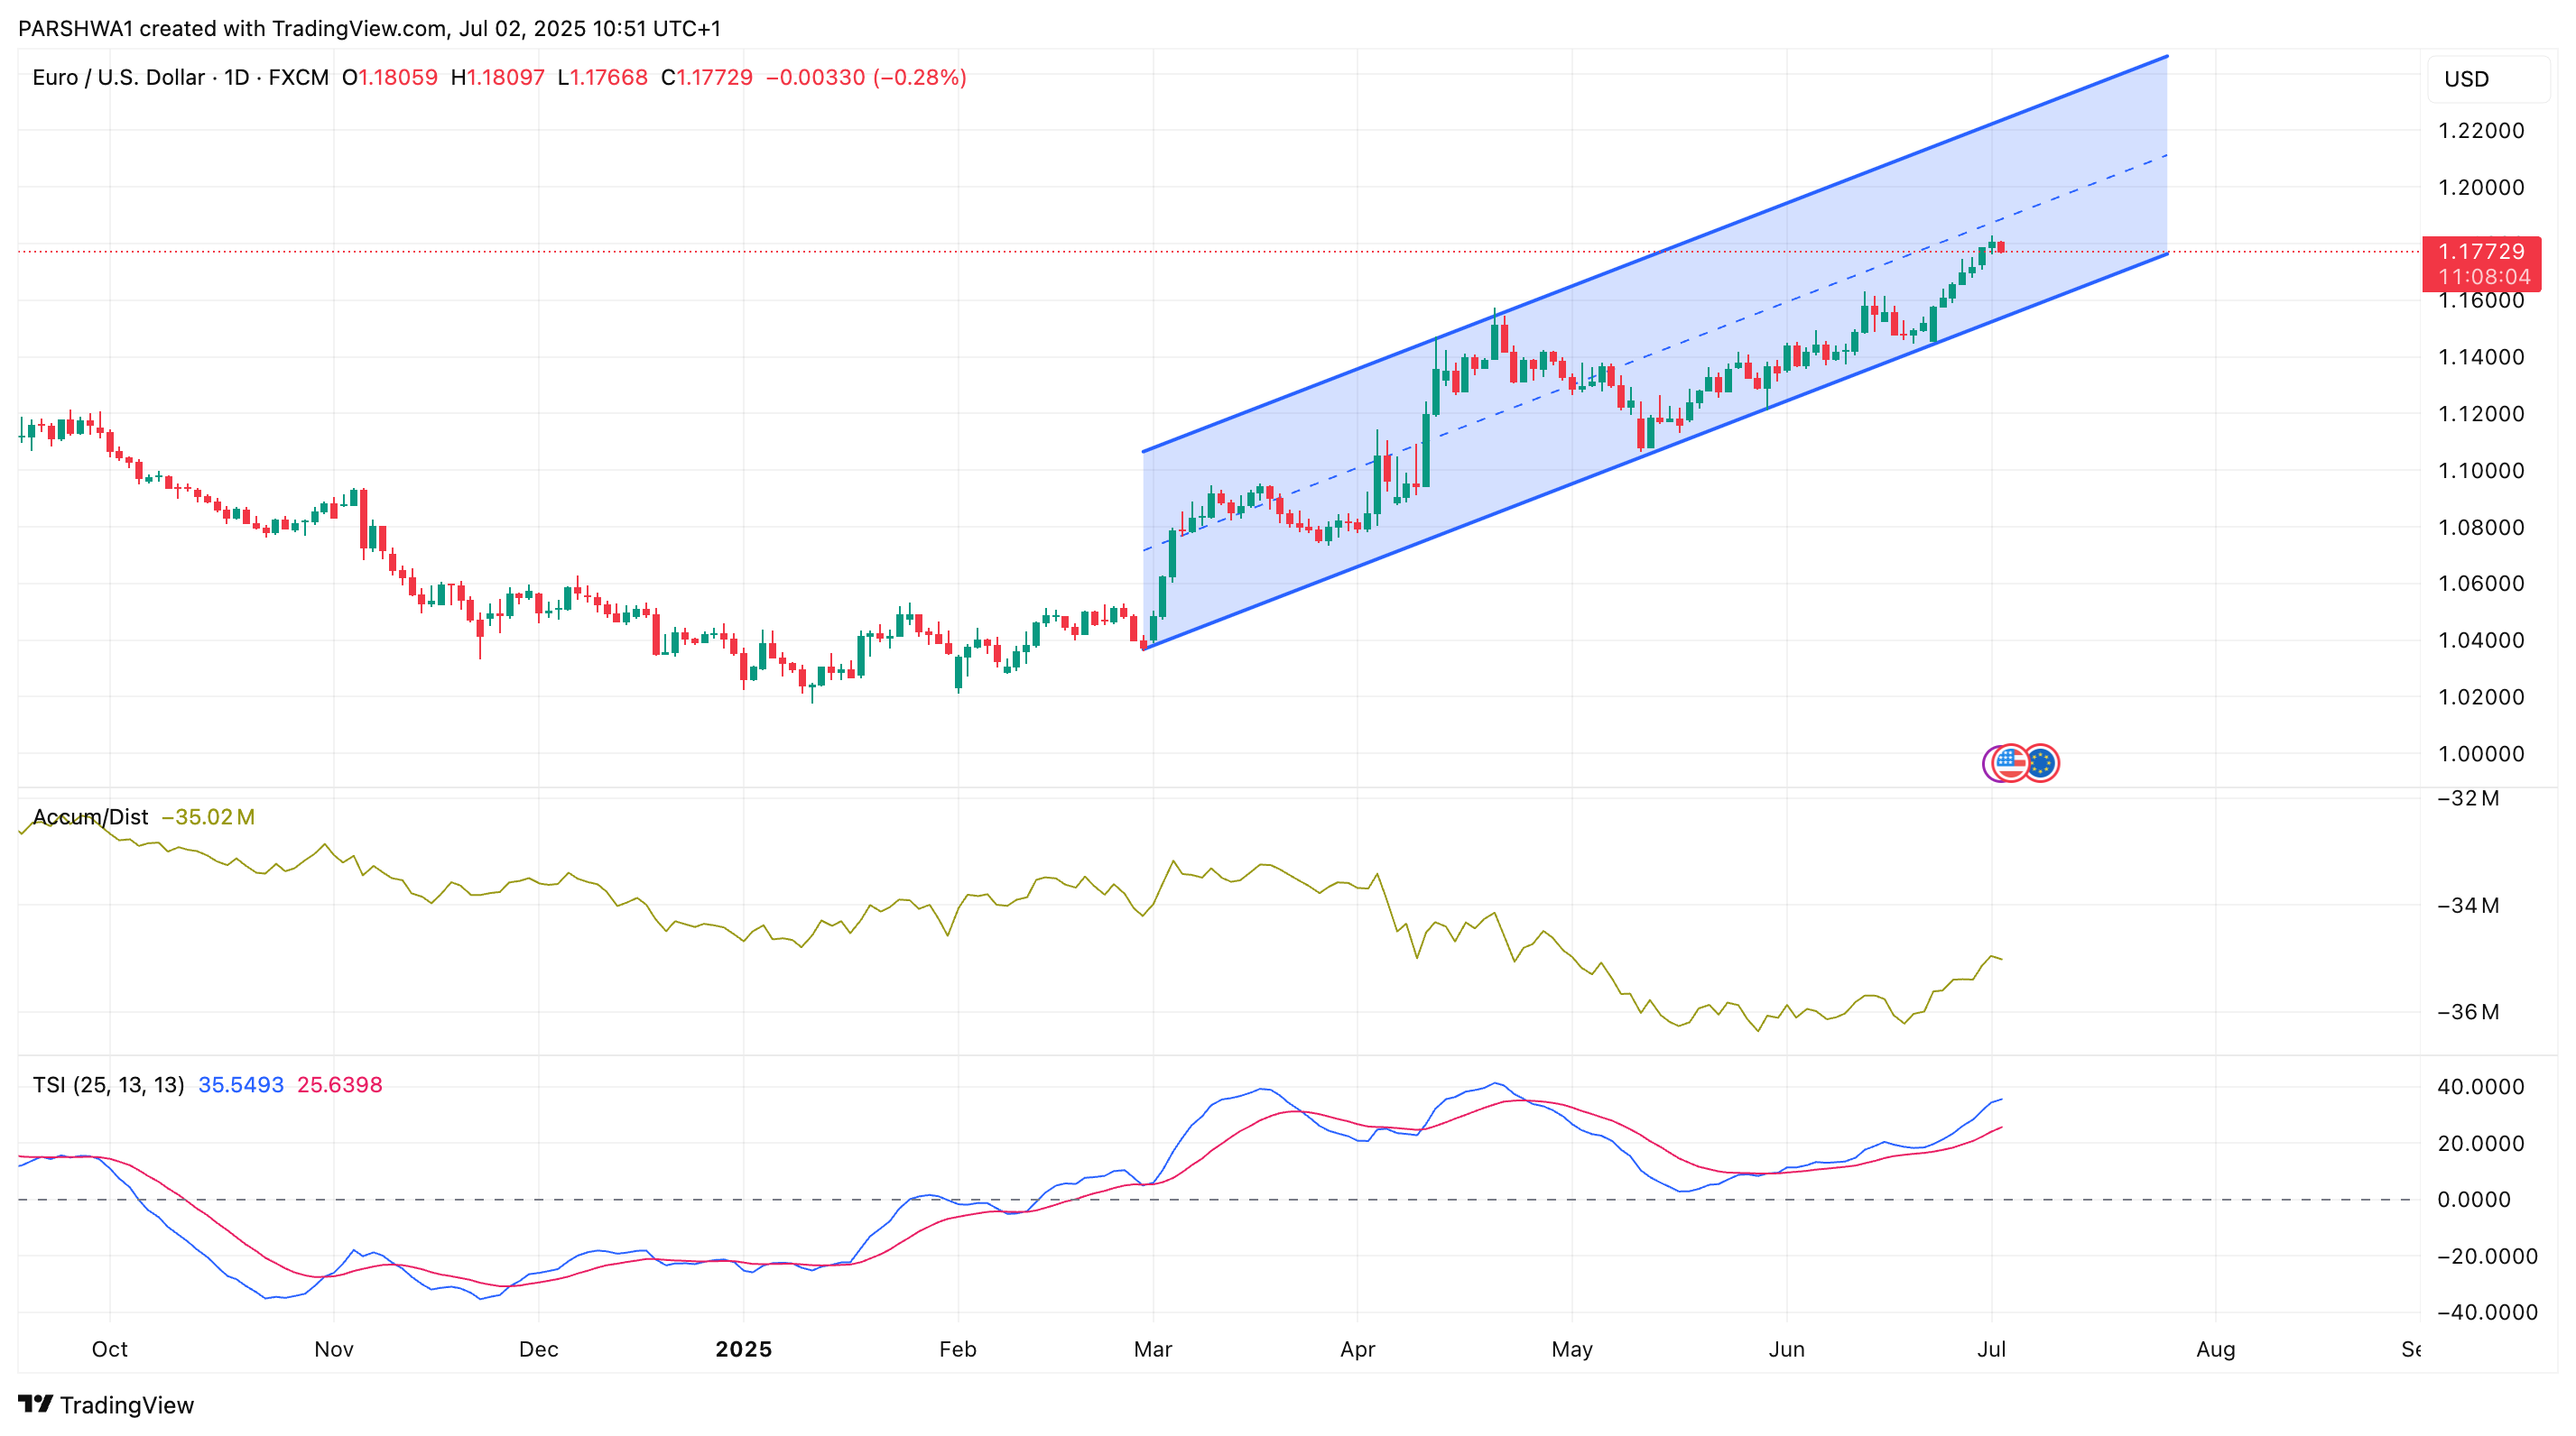
Task: Open the USD currency selector
Action: tap(2487, 79)
